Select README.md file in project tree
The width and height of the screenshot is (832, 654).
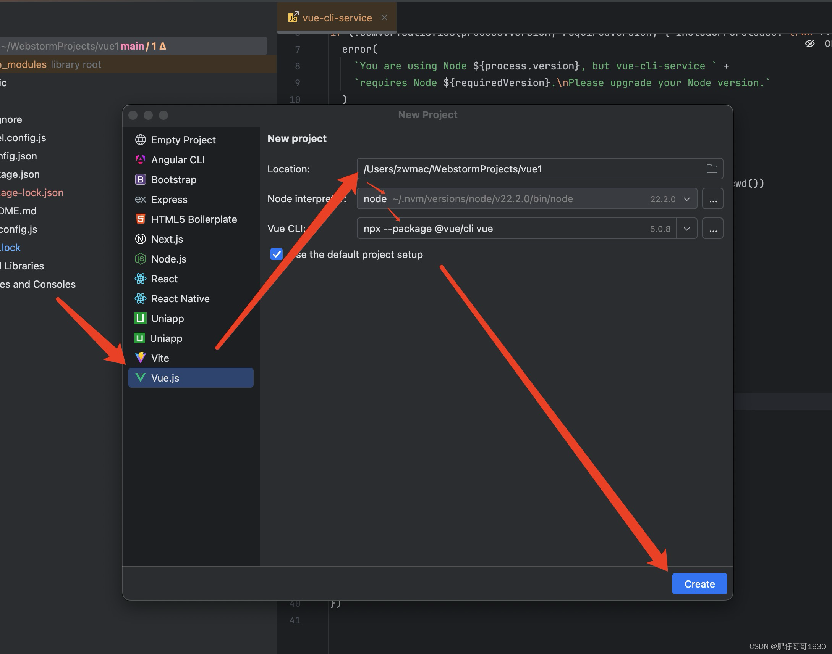(18, 211)
